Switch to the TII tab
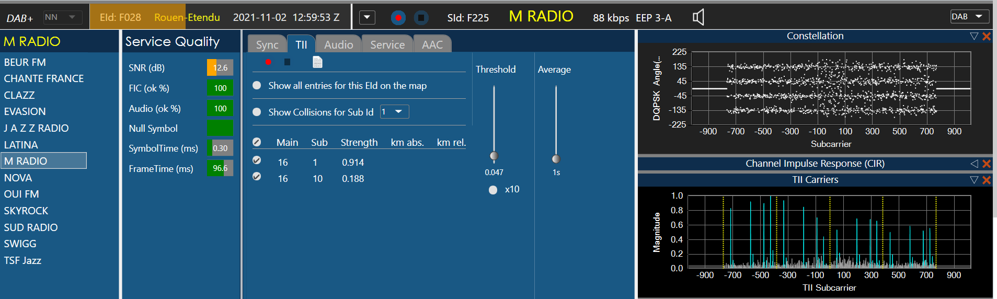This screenshot has width=997, height=299. 301,44
